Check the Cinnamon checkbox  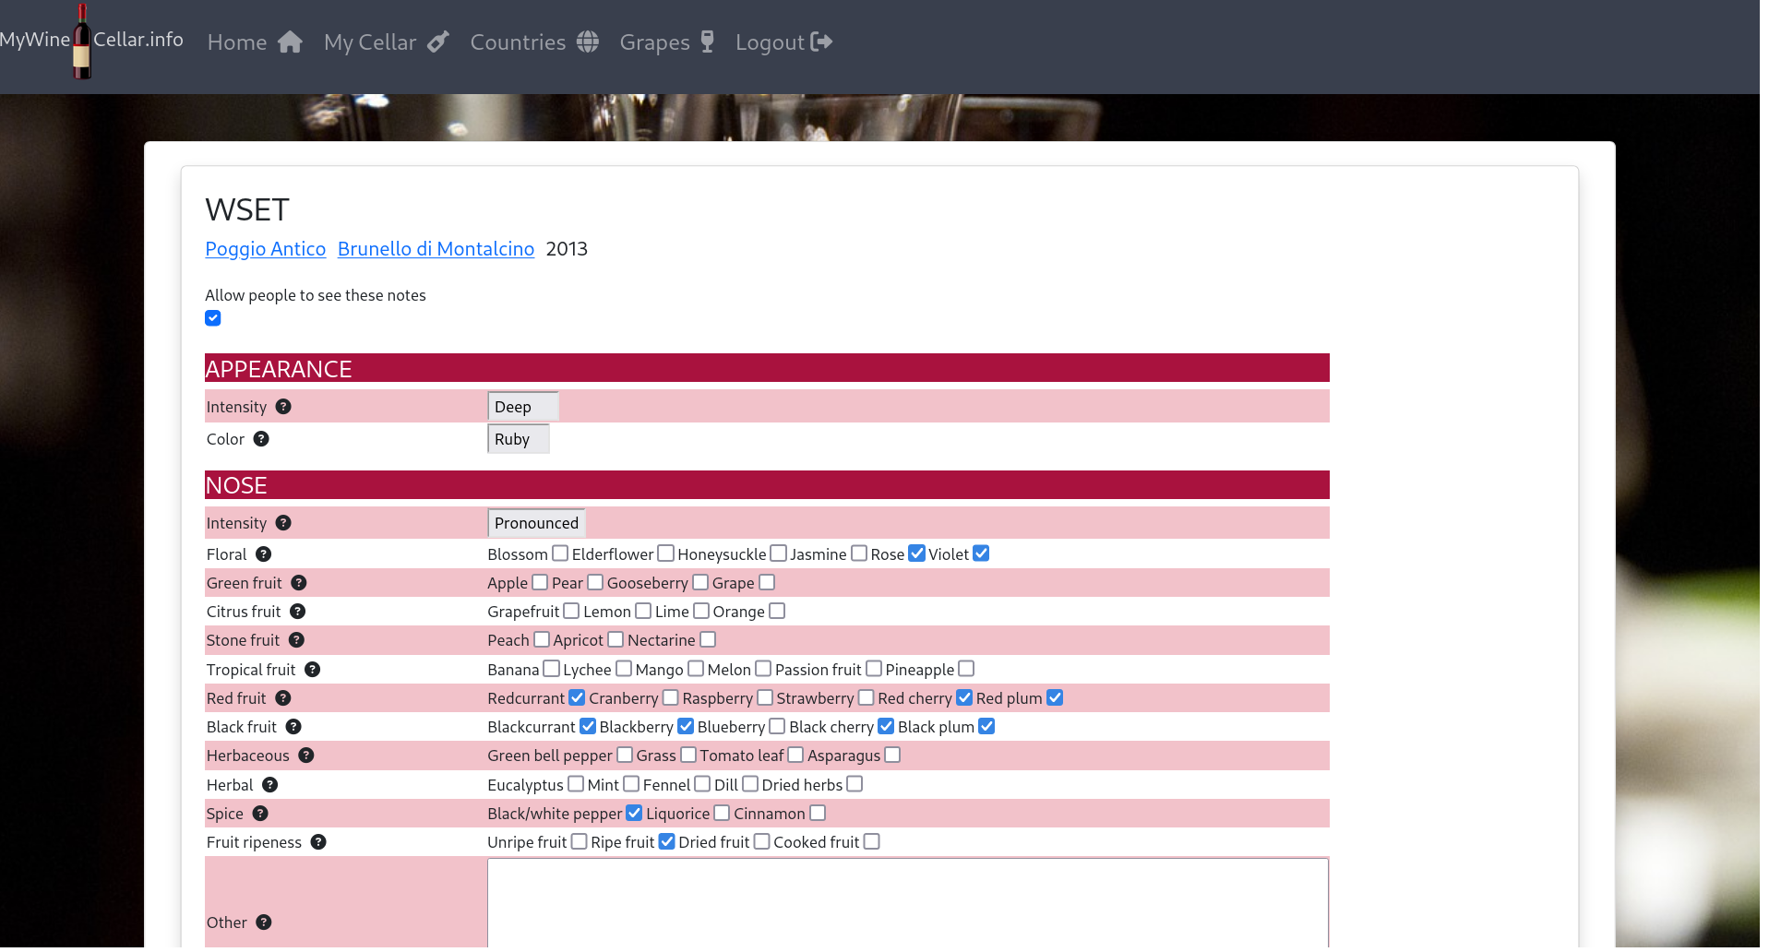818,814
